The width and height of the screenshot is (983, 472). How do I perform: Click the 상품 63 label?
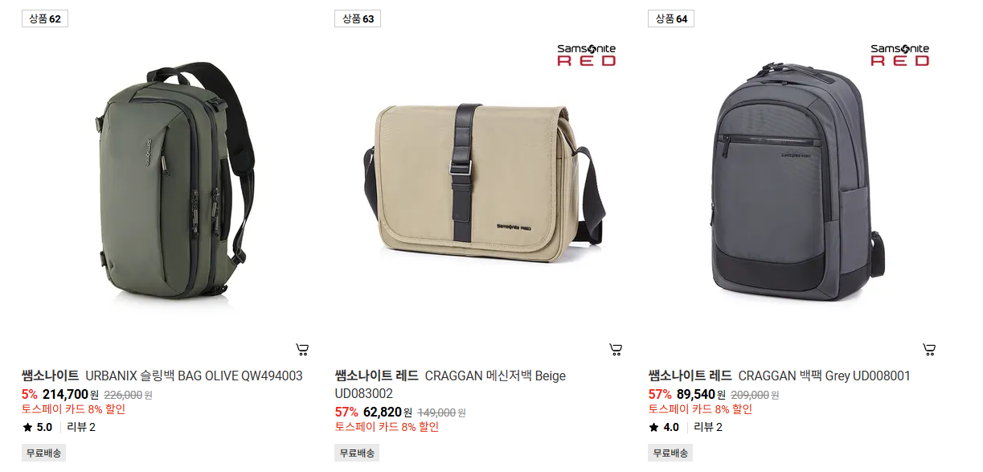click(358, 18)
